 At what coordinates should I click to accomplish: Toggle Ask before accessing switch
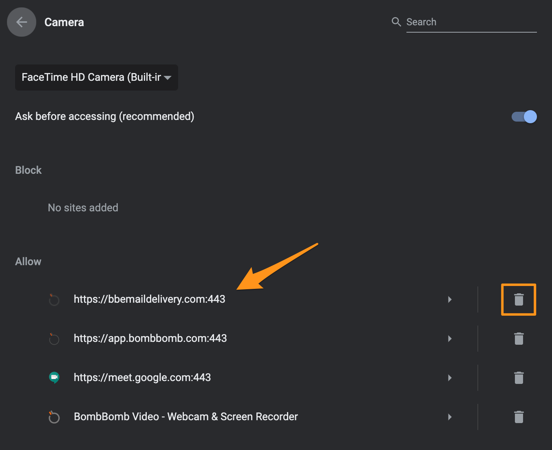point(524,117)
